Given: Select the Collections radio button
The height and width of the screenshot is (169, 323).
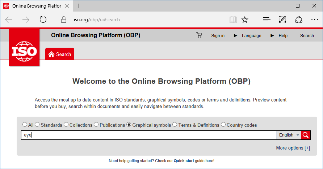Looking at the screenshot, I should [x=66, y=125].
